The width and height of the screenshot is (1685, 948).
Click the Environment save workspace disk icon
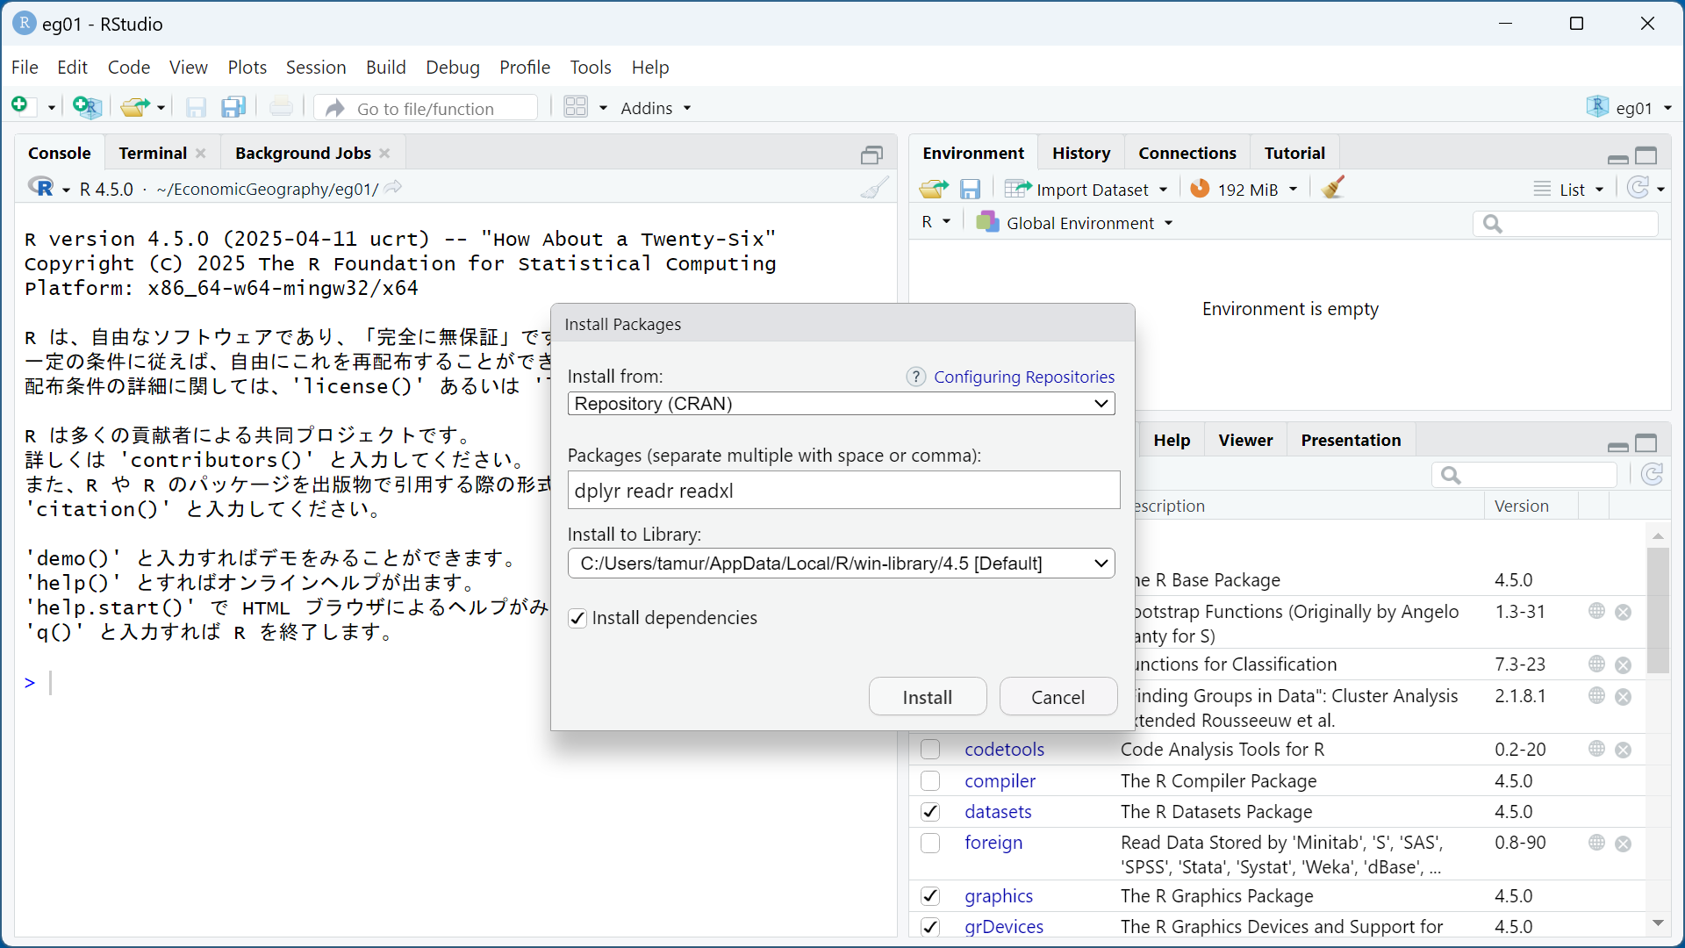tap(970, 189)
